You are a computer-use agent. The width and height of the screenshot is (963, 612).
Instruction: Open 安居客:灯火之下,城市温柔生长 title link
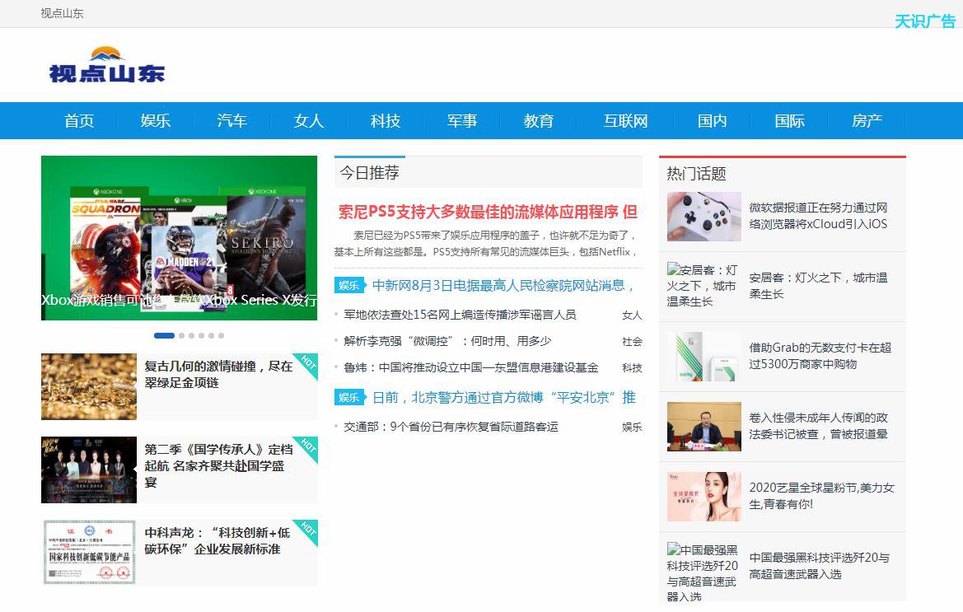pyautogui.click(x=818, y=286)
